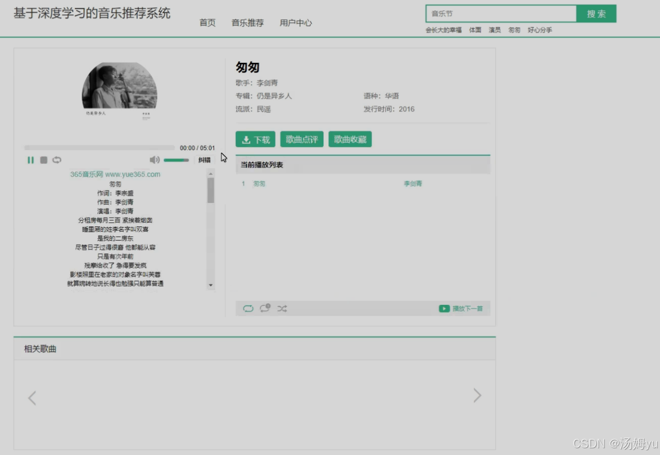Click hot search term 演员
Image resolution: width=660 pixels, height=455 pixels.
495,30
